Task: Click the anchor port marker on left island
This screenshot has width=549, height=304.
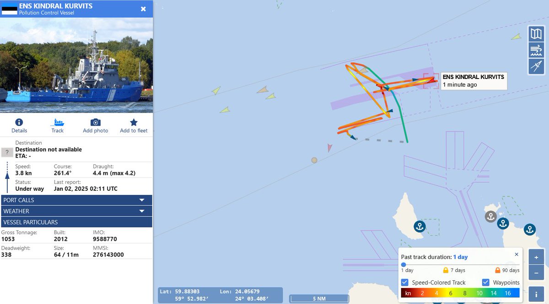Action: (x=420, y=226)
